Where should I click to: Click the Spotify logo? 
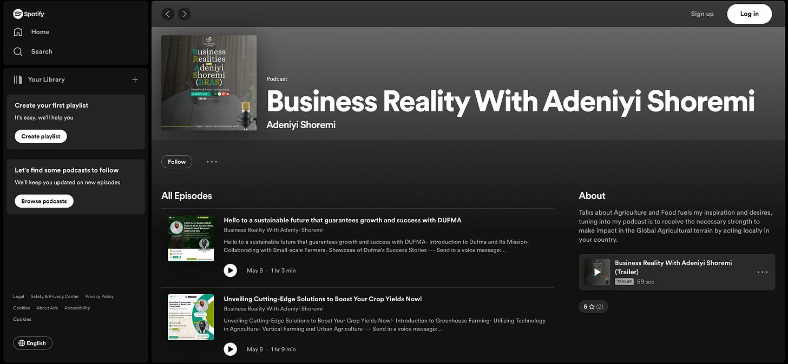[x=29, y=14]
